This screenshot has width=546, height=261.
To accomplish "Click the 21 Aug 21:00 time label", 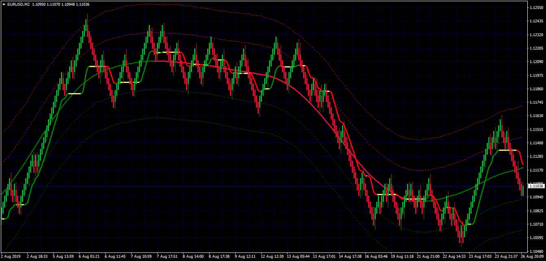I will tap(428, 257).
